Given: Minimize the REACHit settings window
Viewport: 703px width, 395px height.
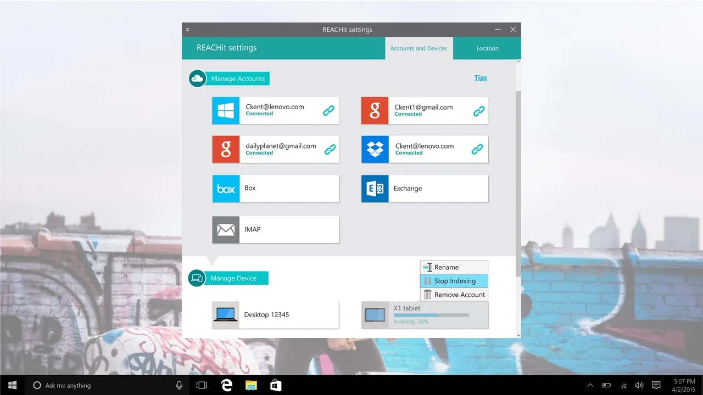Looking at the screenshot, I should tap(498, 30).
